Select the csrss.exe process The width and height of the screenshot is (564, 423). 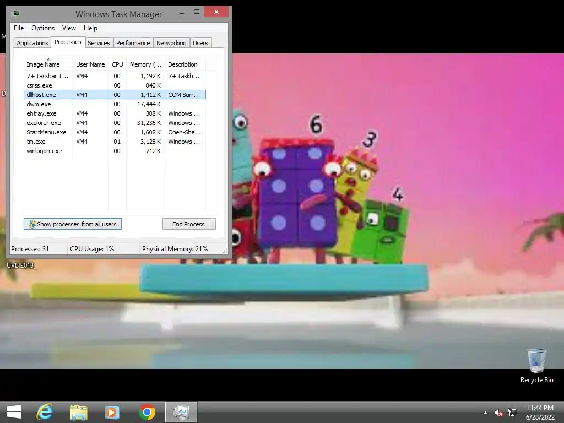click(115, 85)
